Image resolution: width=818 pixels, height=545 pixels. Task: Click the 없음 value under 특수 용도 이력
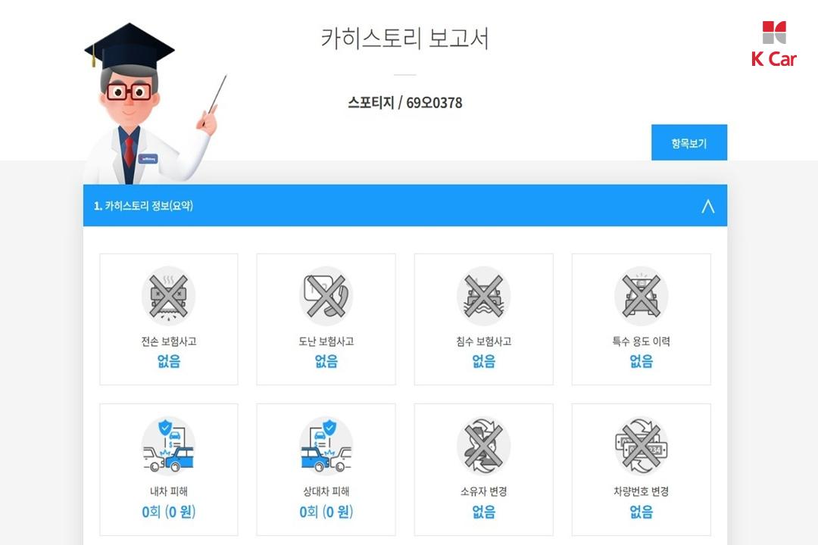click(642, 361)
